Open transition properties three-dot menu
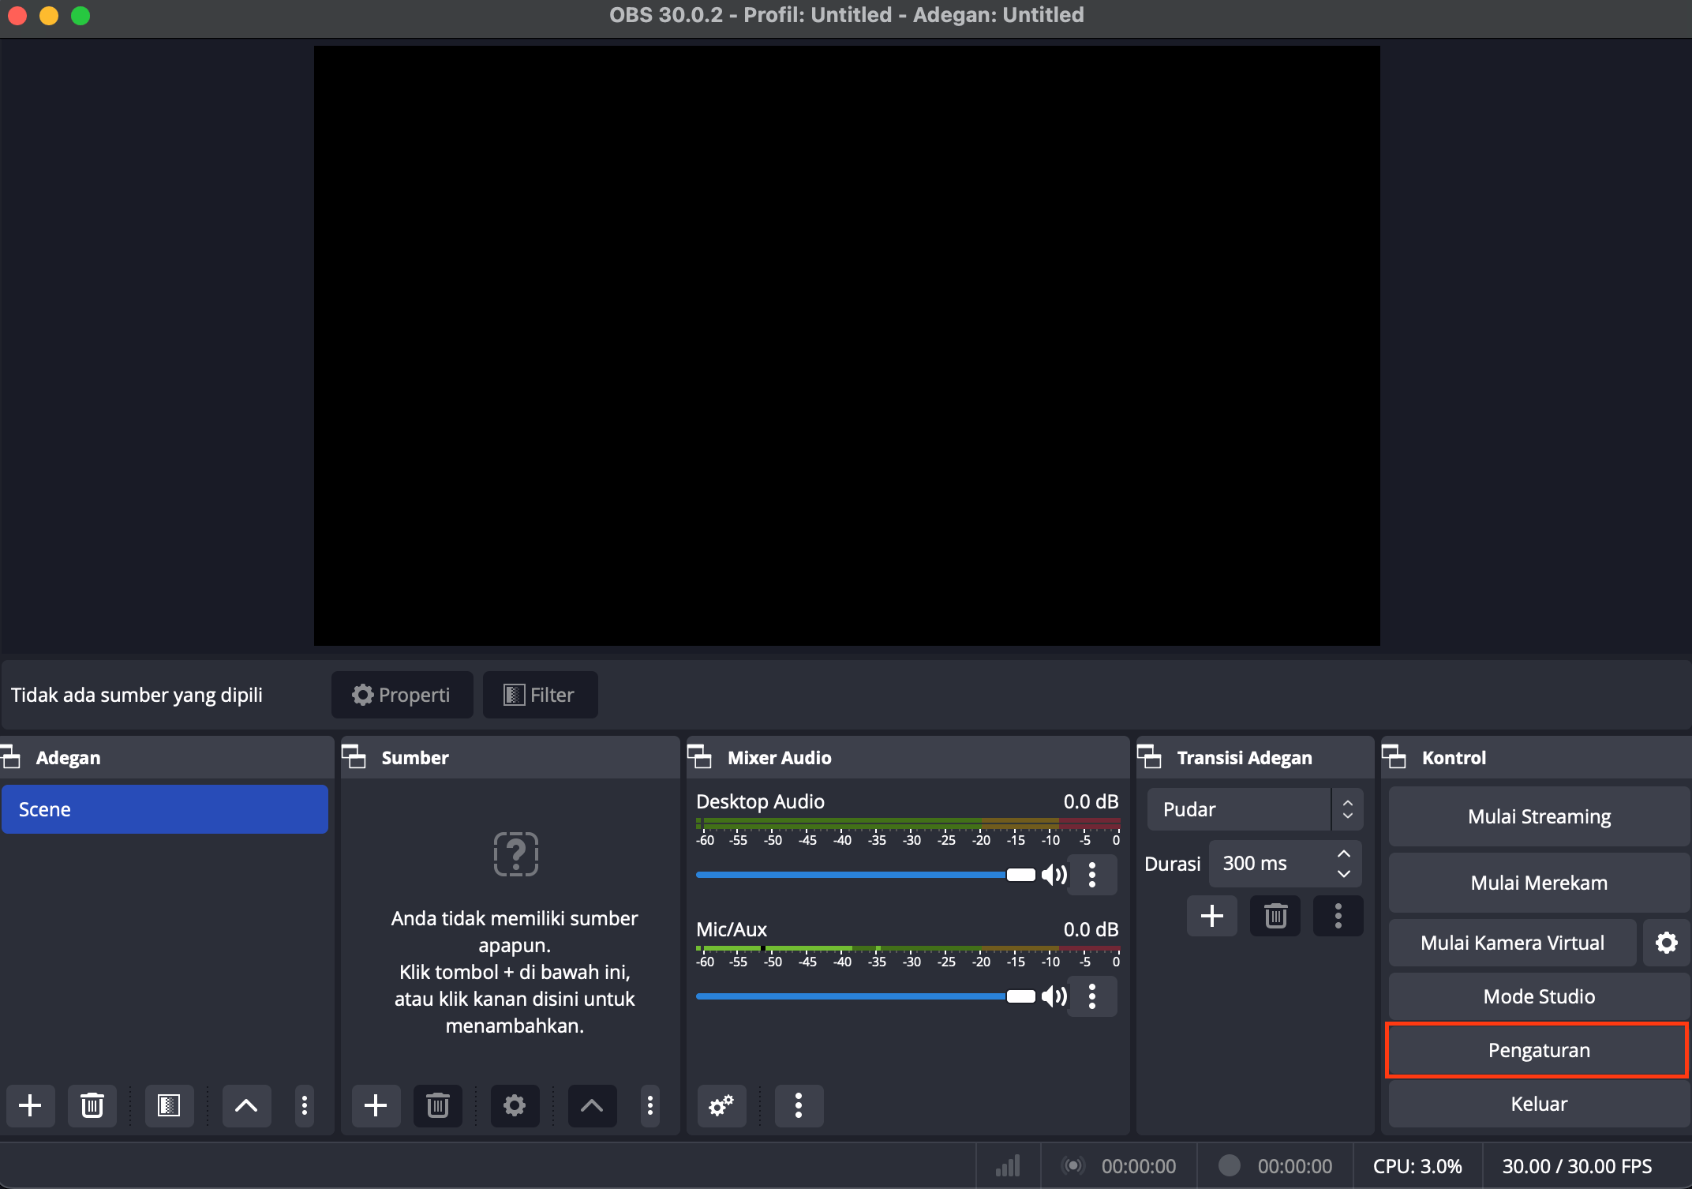 1338,916
